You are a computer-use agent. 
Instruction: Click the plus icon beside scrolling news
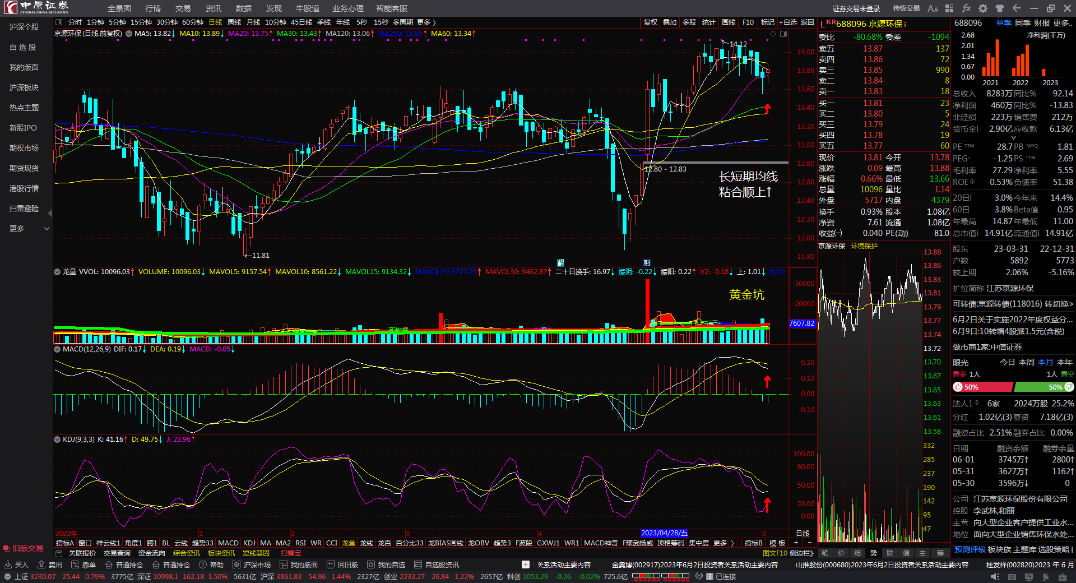(x=525, y=565)
